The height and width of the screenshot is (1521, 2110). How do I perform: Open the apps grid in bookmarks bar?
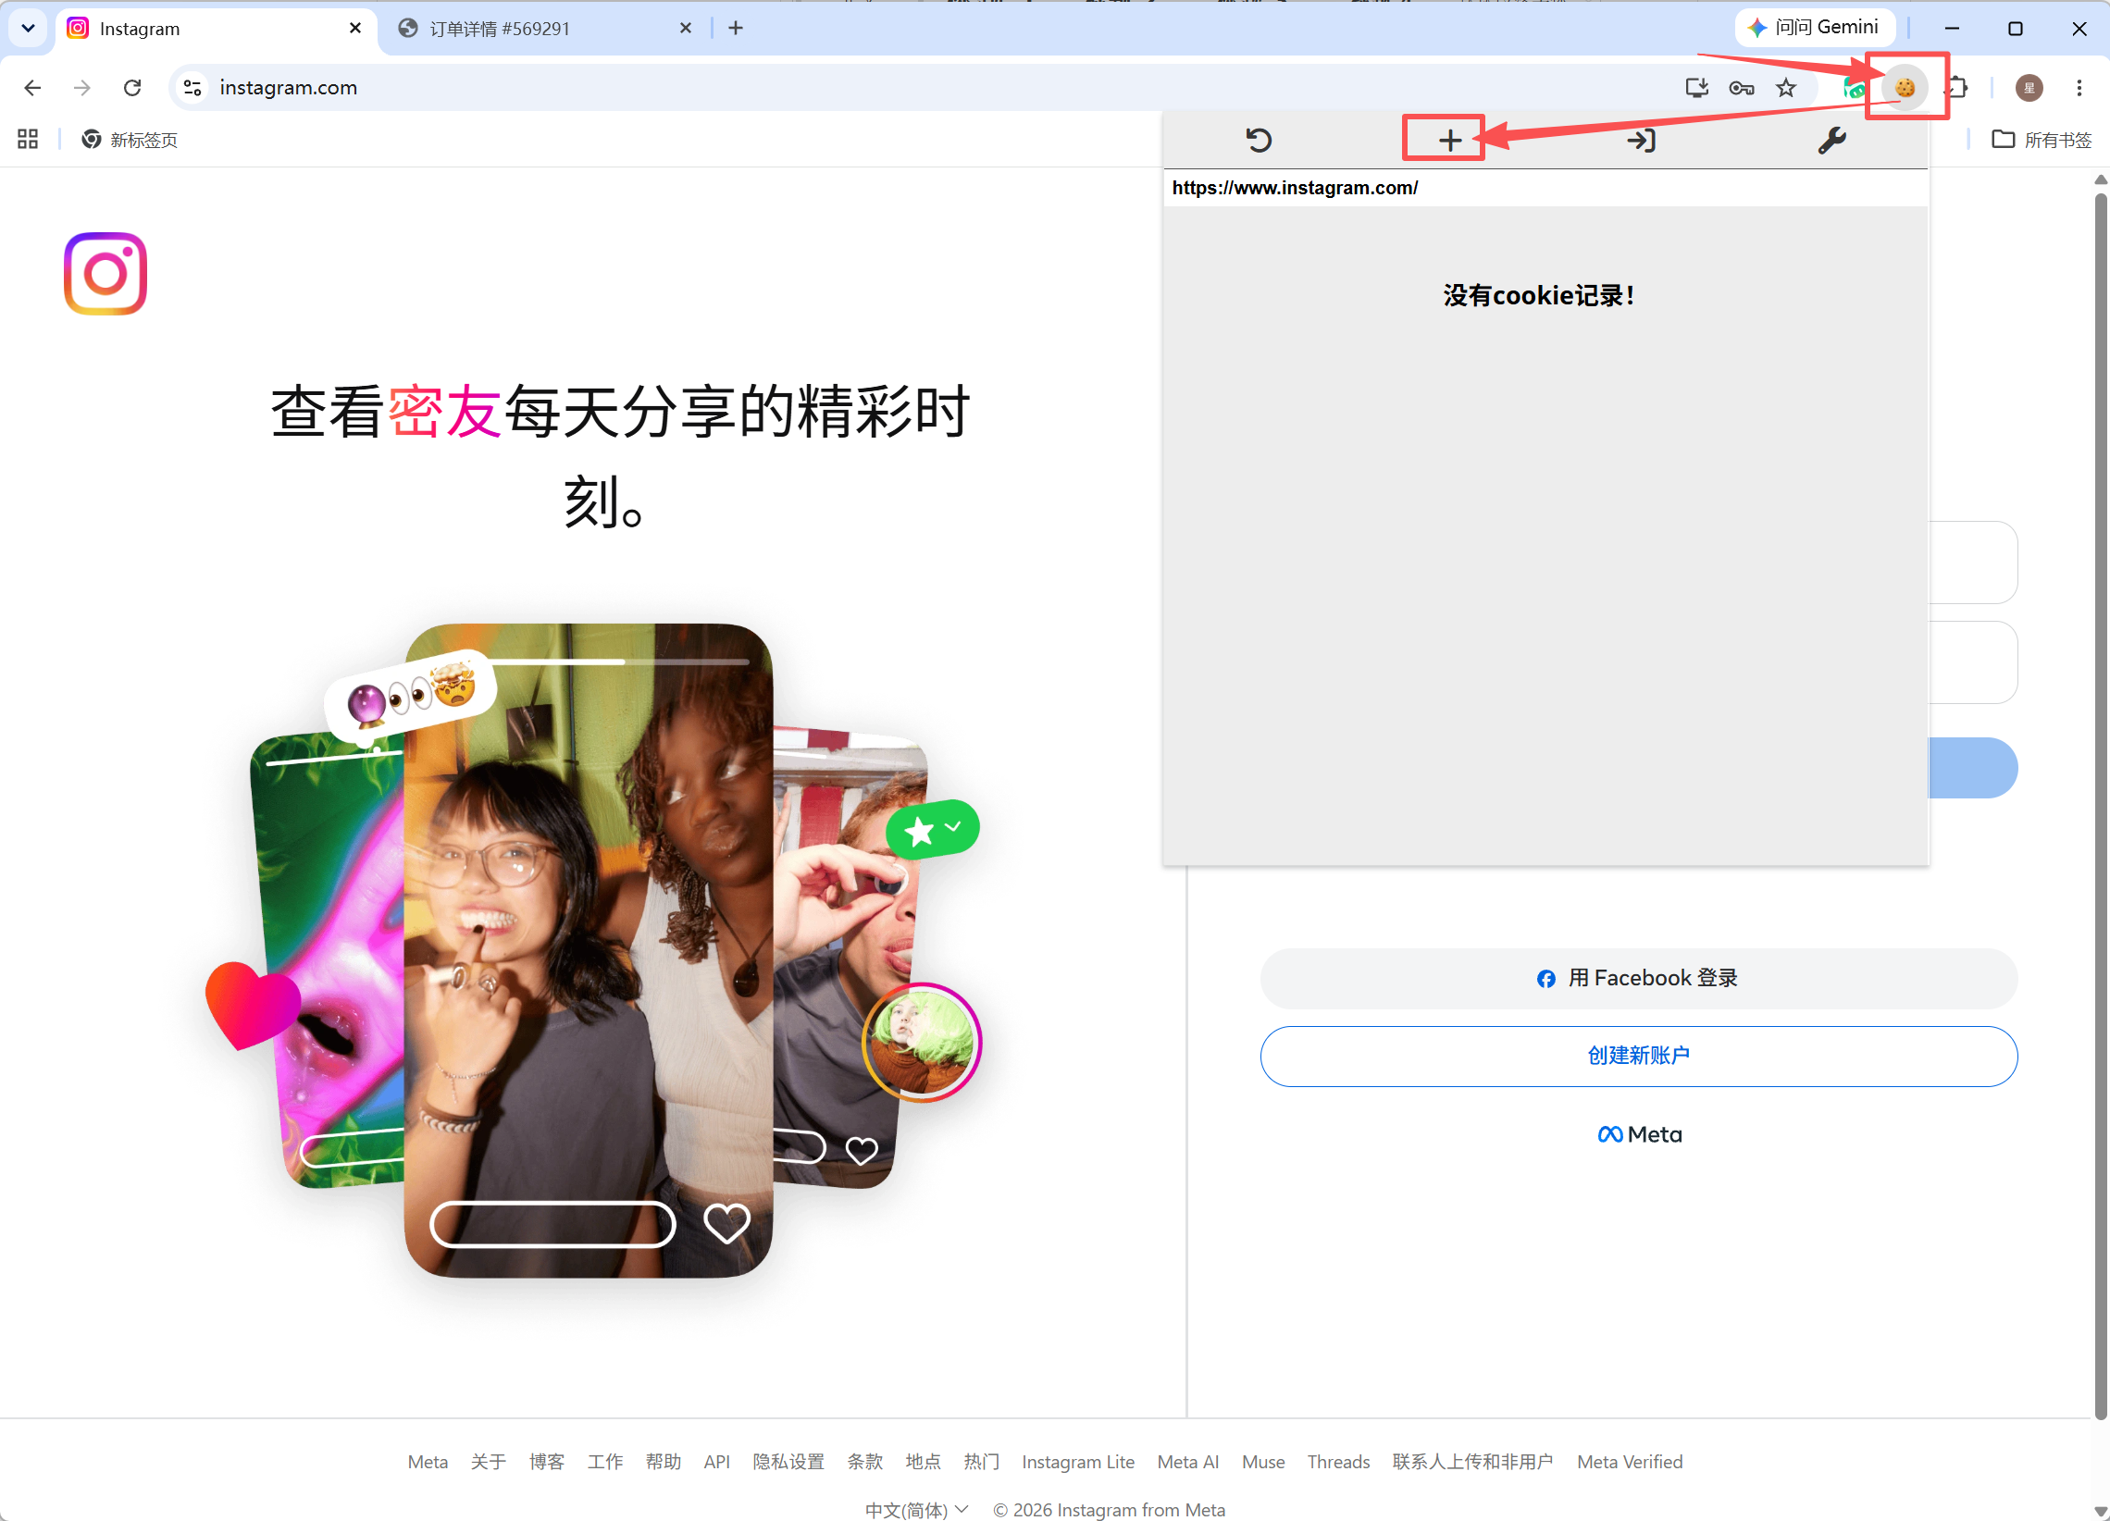pyautogui.click(x=28, y=140)
